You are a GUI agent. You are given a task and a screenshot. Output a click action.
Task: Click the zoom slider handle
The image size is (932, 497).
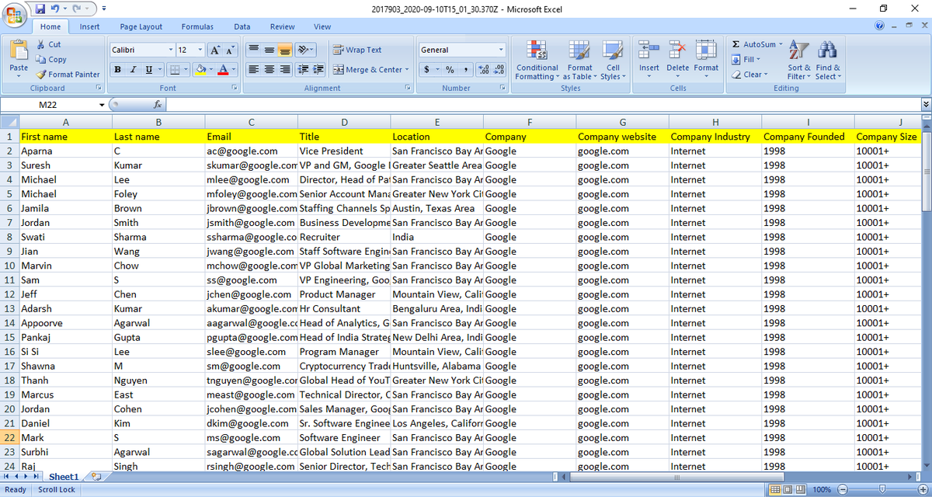click(x=881, y=490)
